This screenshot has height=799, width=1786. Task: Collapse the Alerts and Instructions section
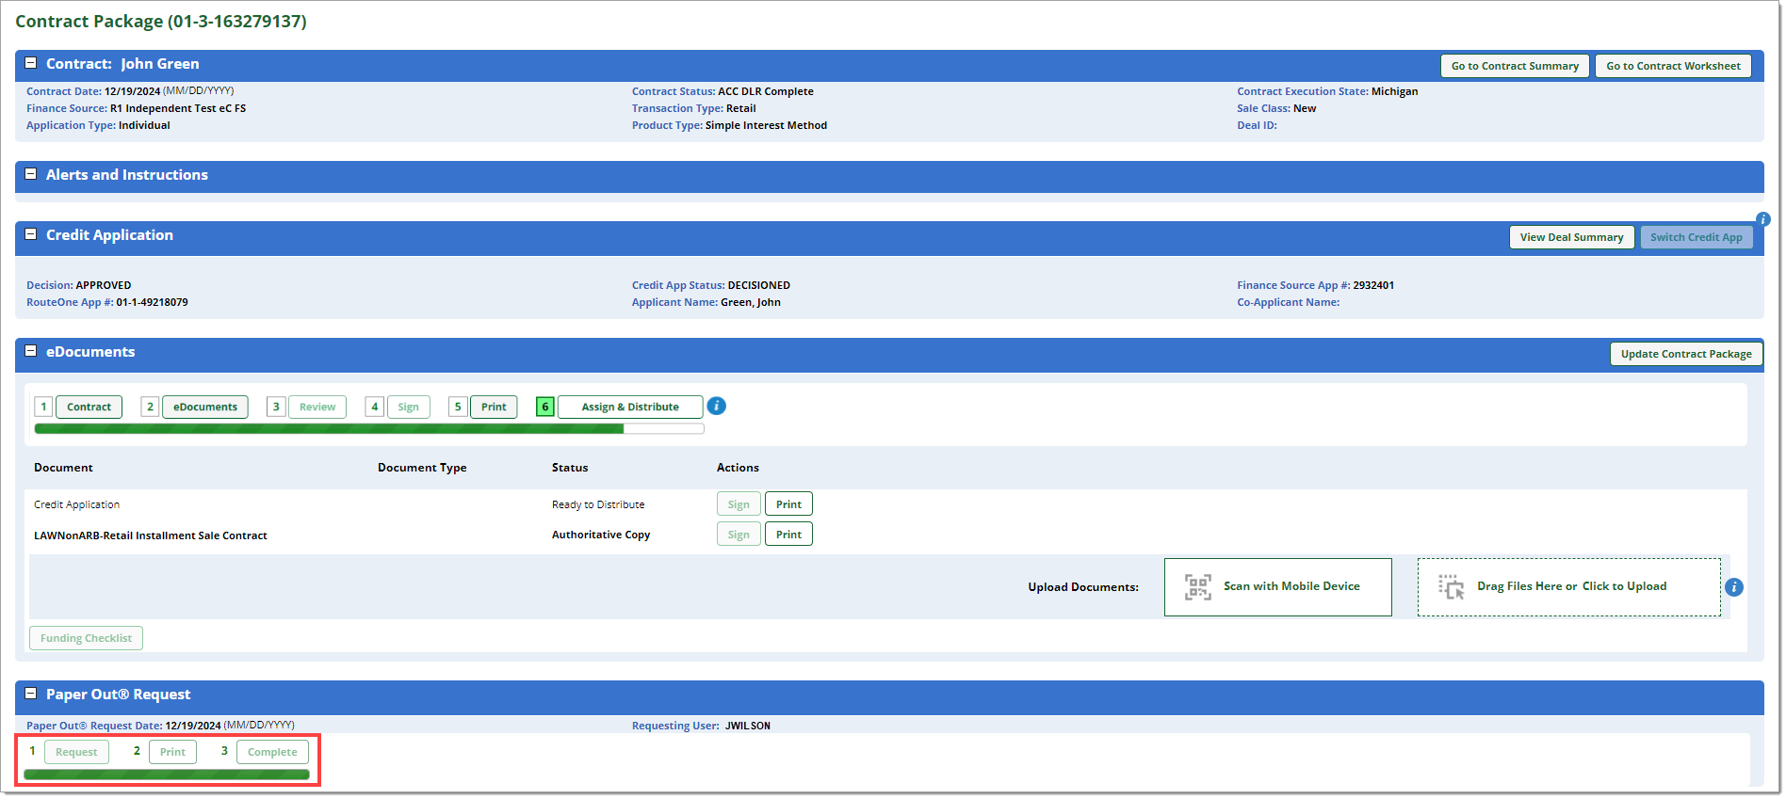point(30,174)
